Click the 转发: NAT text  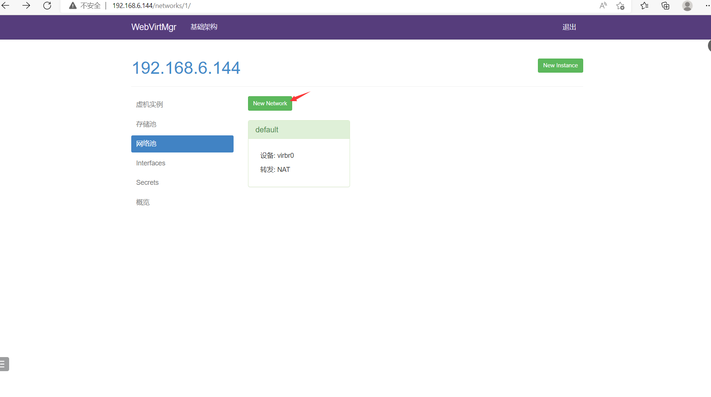point(275,170)
